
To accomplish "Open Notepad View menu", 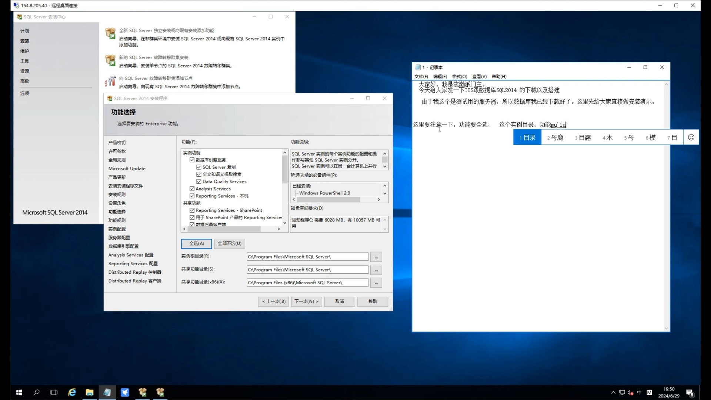I will pos(479,77).
